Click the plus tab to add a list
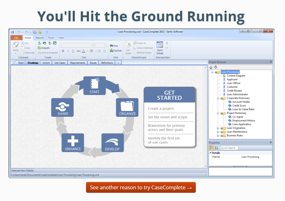Screen dimensions: 285x201 [x=118, y=63]
